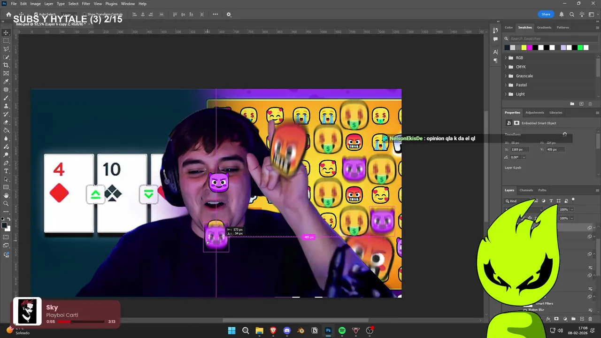Select the Blur tool

(6, 138)
